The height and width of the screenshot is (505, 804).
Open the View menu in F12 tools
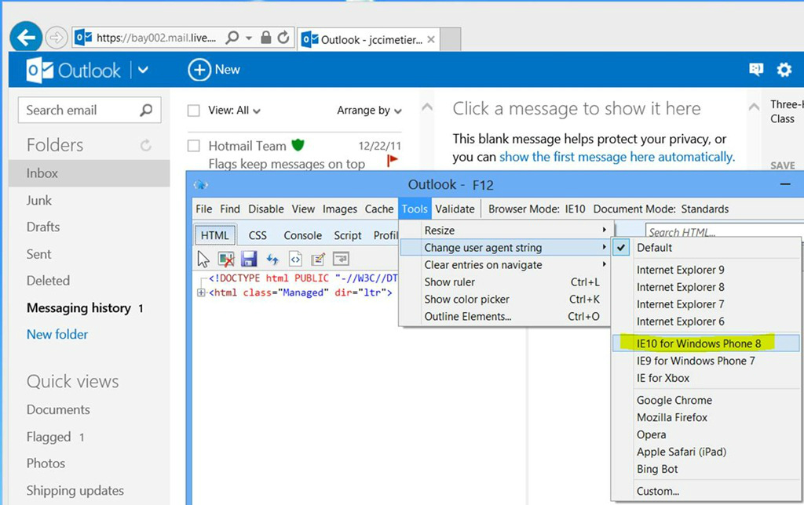point(303,209)
